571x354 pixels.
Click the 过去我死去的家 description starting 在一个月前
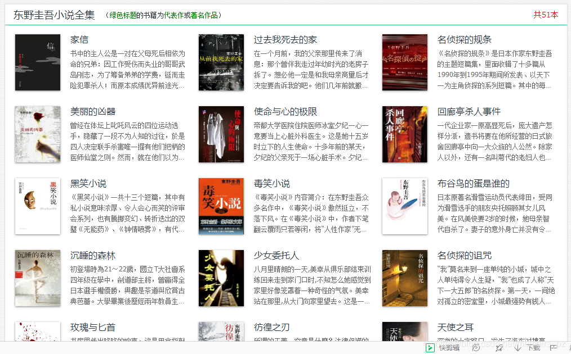(311, 70)
